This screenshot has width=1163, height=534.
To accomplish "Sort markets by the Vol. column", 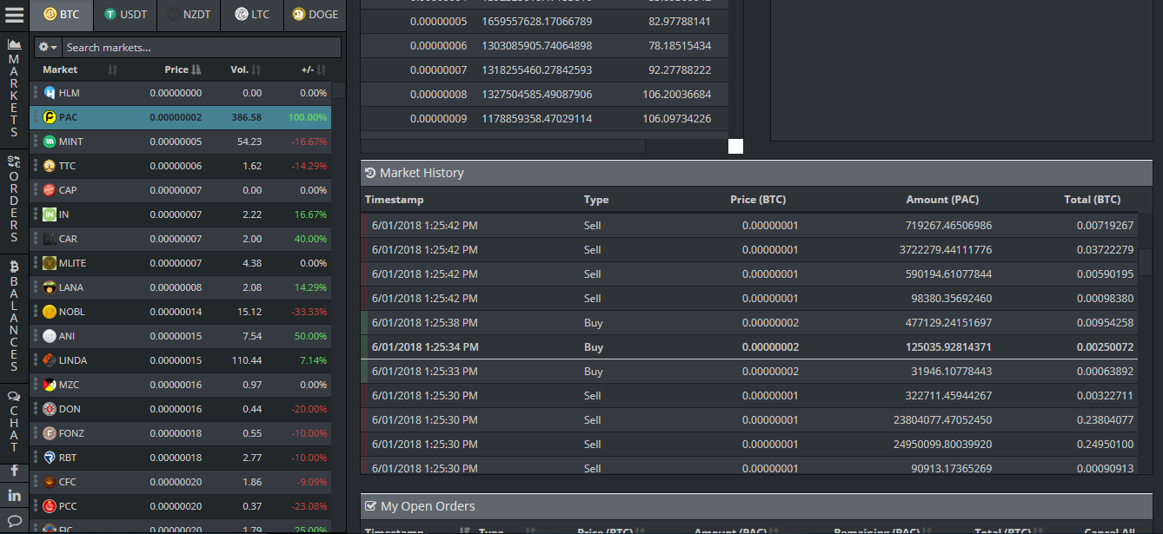I will coord(246,69).
